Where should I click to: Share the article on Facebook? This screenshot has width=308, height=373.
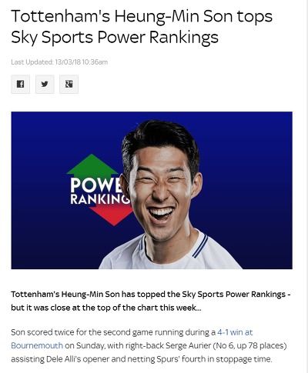tap(20, 84)
